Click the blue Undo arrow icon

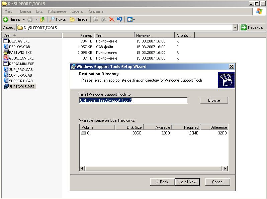[x=119, y=19]
